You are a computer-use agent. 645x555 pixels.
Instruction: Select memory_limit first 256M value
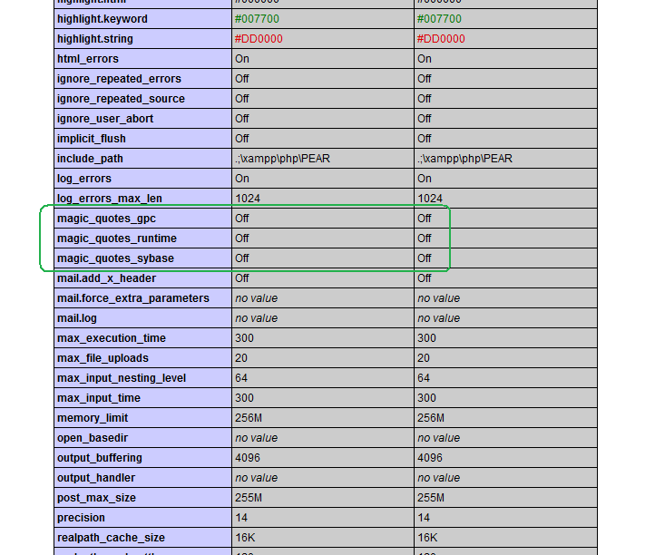click(249, 418)
